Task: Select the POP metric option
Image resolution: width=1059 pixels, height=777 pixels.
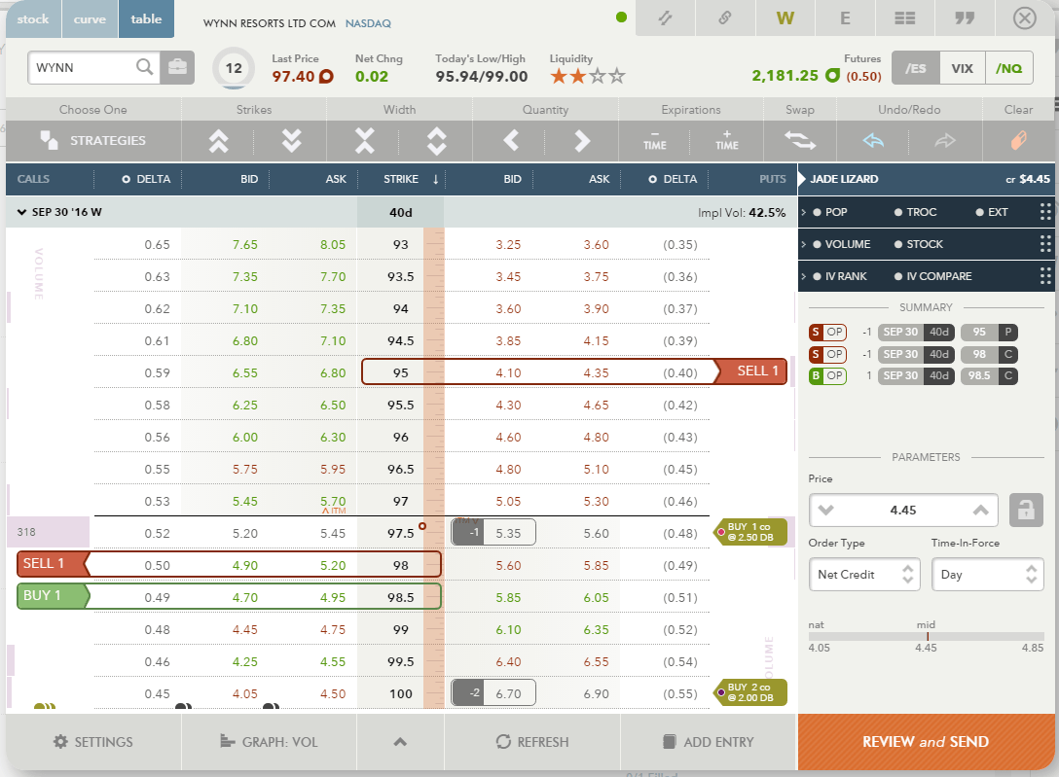Action: click(x=830, y=212)
